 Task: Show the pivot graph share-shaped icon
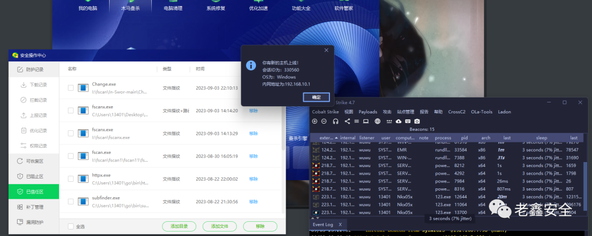pos(348,121)
